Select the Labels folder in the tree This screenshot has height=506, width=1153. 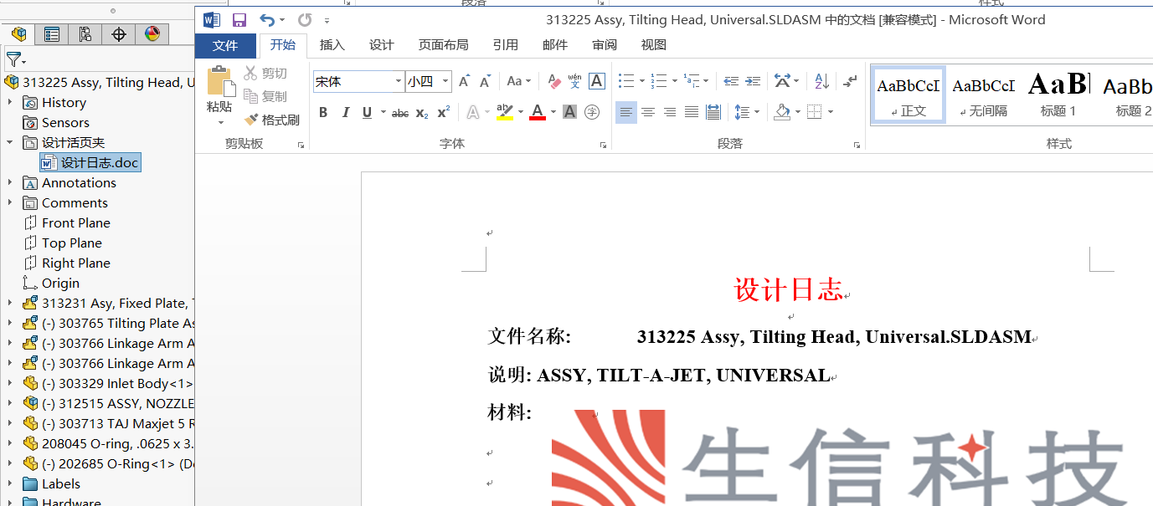pyautogui.click(x=61, y=483)
